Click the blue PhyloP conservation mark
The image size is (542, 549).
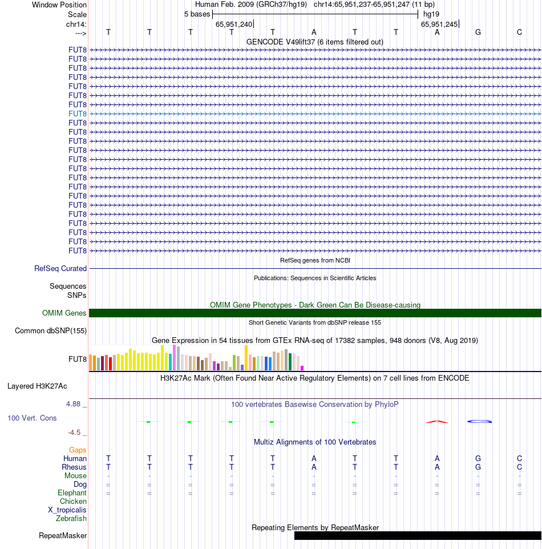479,421
